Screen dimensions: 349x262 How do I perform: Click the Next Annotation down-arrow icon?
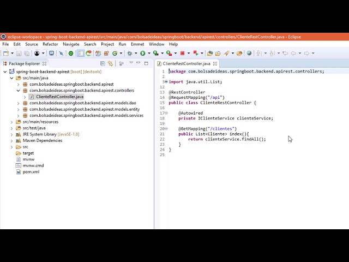258,53
